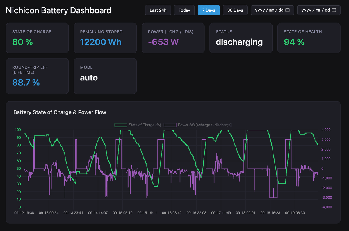
Task: Show the 30 Days range
Action: click(235, 10)
